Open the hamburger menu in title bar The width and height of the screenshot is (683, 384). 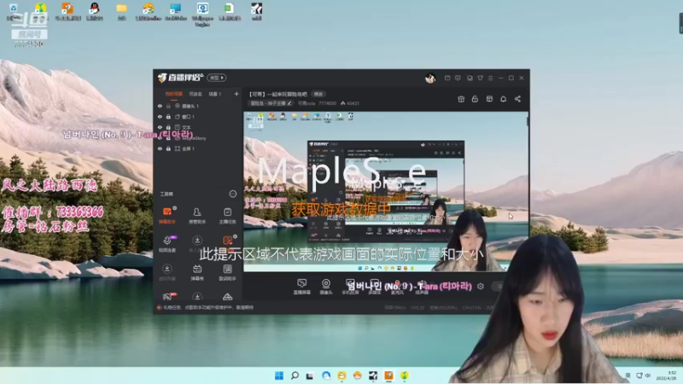pyautogui.click(x=490, y=78)
